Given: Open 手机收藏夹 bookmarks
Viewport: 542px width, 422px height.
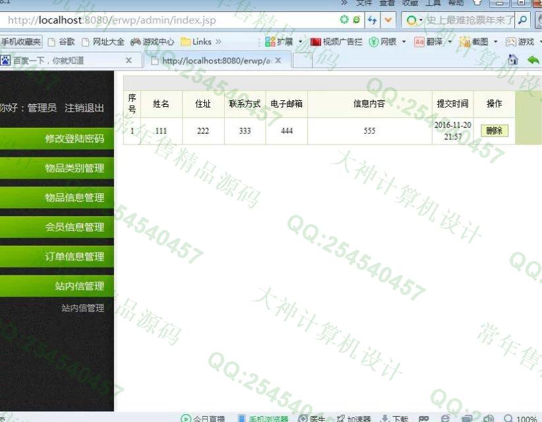Looking at the screenshot, I should tap(20, 42).
